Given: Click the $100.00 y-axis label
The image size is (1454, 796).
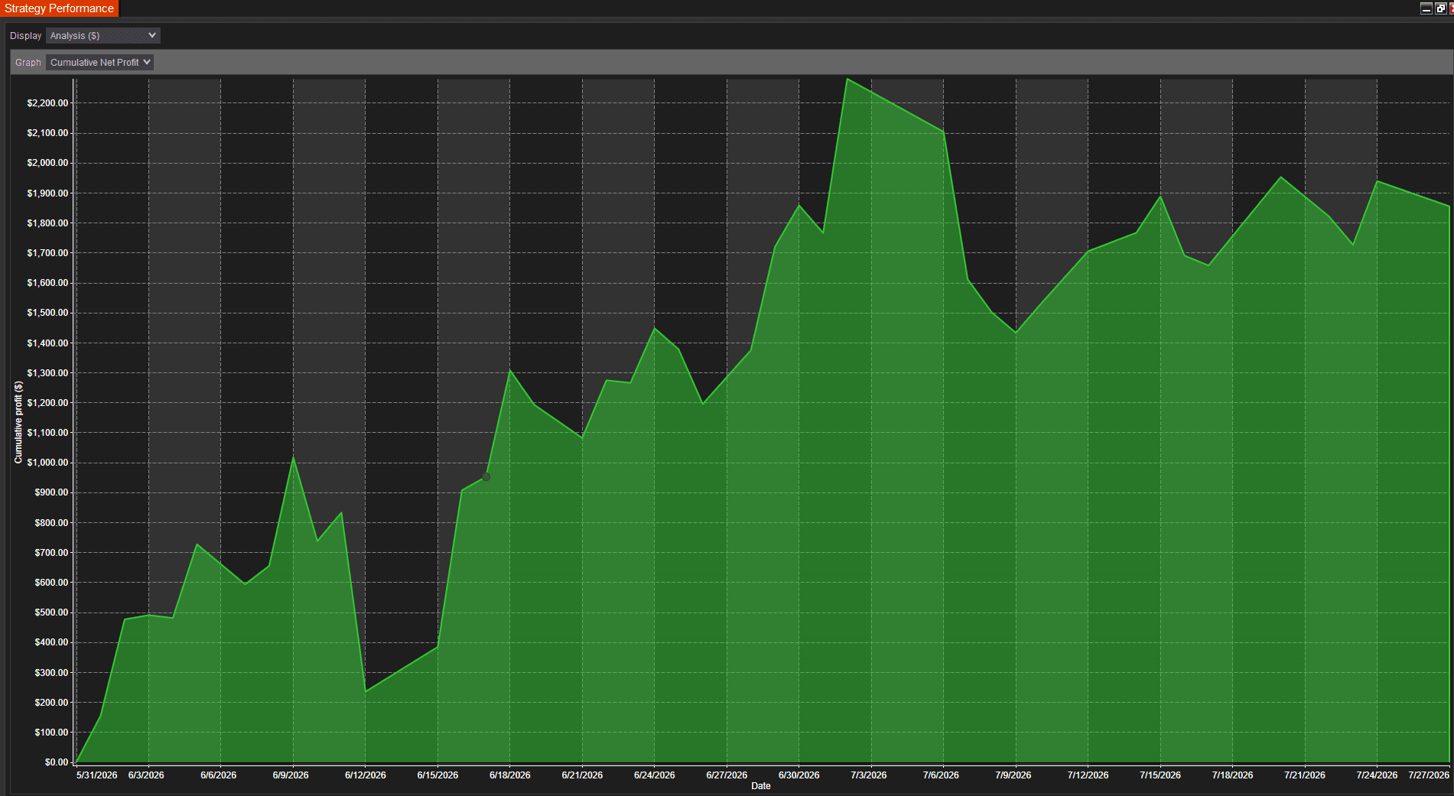Looking at the screenshot, I should [x=51, y=733].
